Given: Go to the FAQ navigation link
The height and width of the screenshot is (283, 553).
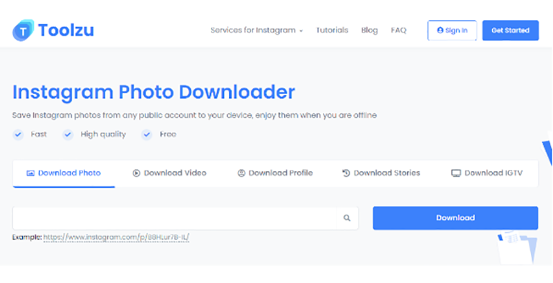Looking at the screenshot, I should pyautogui.click(x=398, y=30).
